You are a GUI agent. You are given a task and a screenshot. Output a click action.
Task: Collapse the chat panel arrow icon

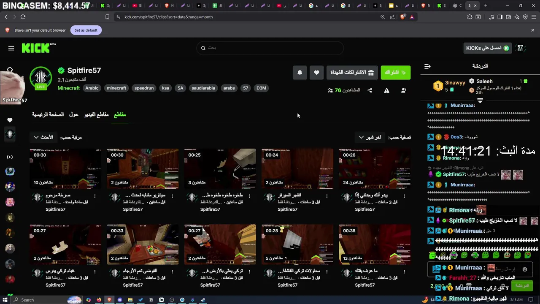point(427,66)
